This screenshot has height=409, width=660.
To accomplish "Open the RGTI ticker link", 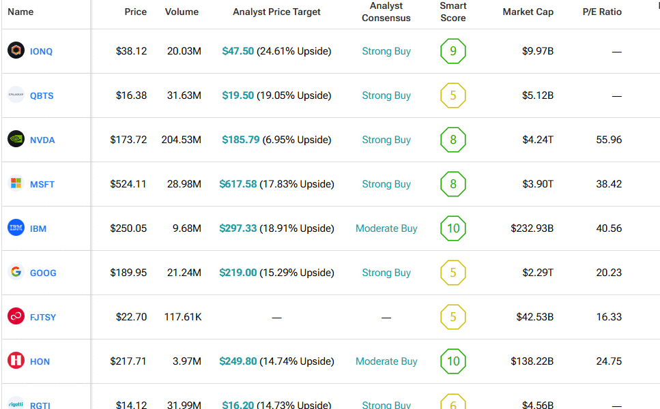I will (x=40, y=405).
